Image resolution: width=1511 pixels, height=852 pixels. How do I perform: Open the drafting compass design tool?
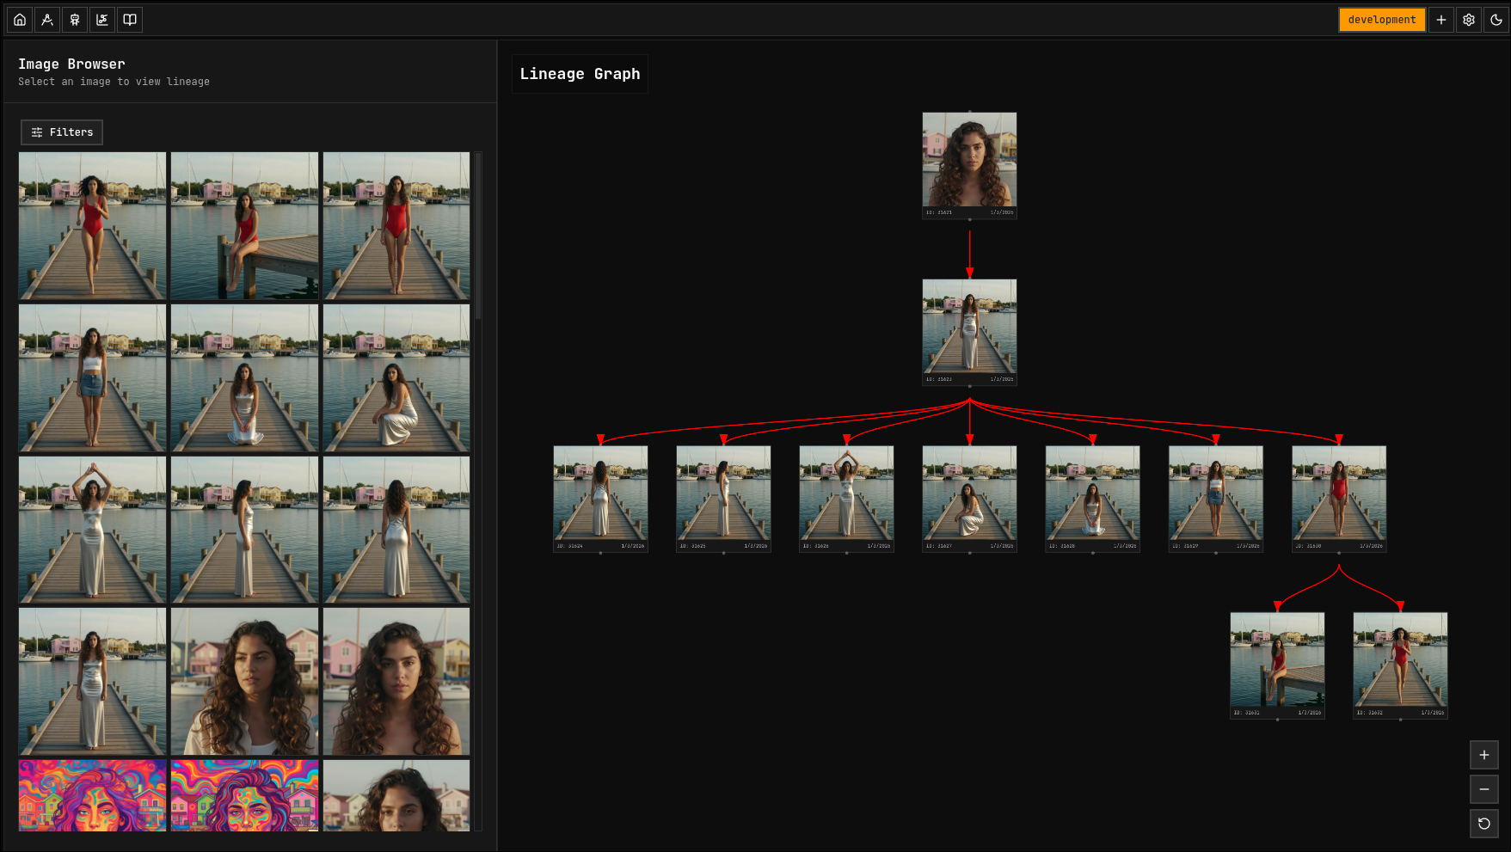pos(47,20)
